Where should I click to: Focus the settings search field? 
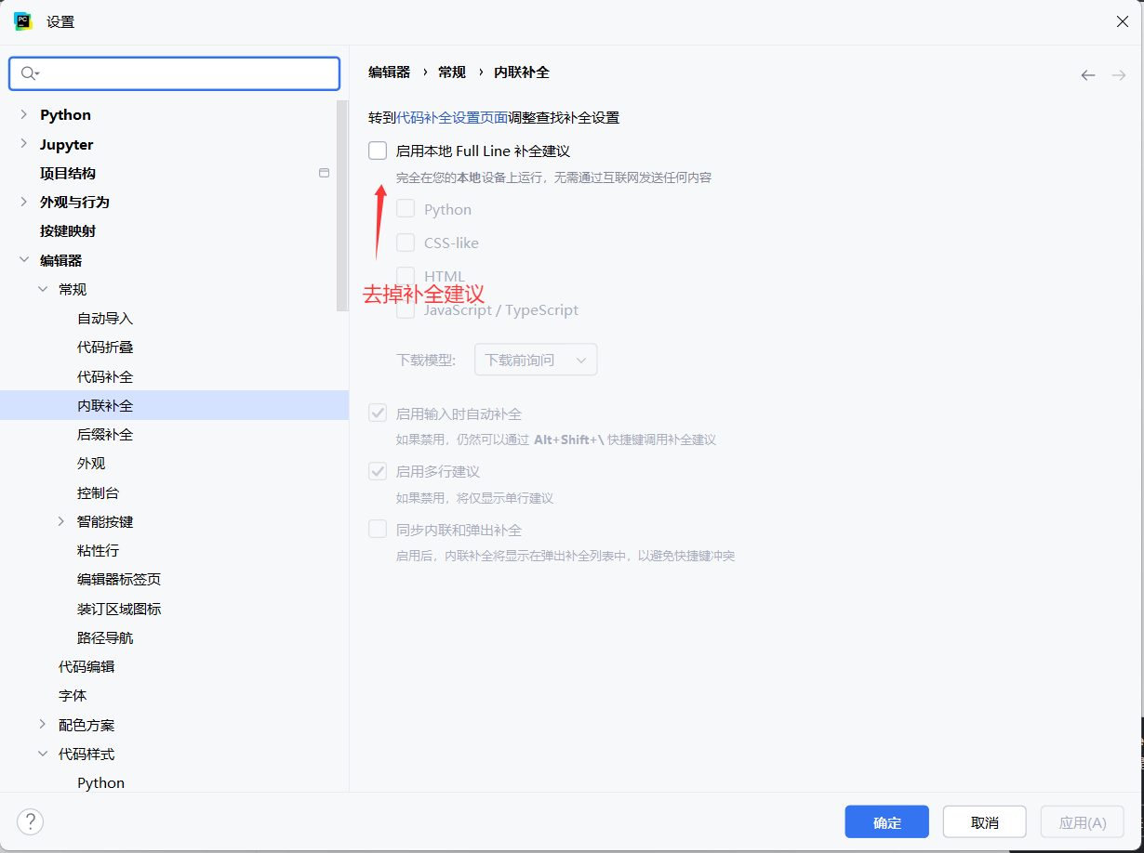click(x=186, y=73)
